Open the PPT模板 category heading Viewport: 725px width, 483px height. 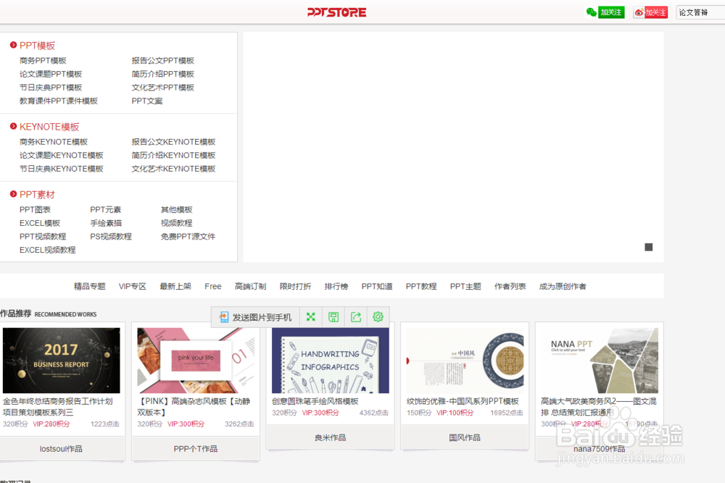[x=37, y=45]
